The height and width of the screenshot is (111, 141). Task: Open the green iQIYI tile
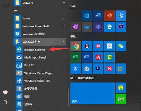(x=121, y=99)
